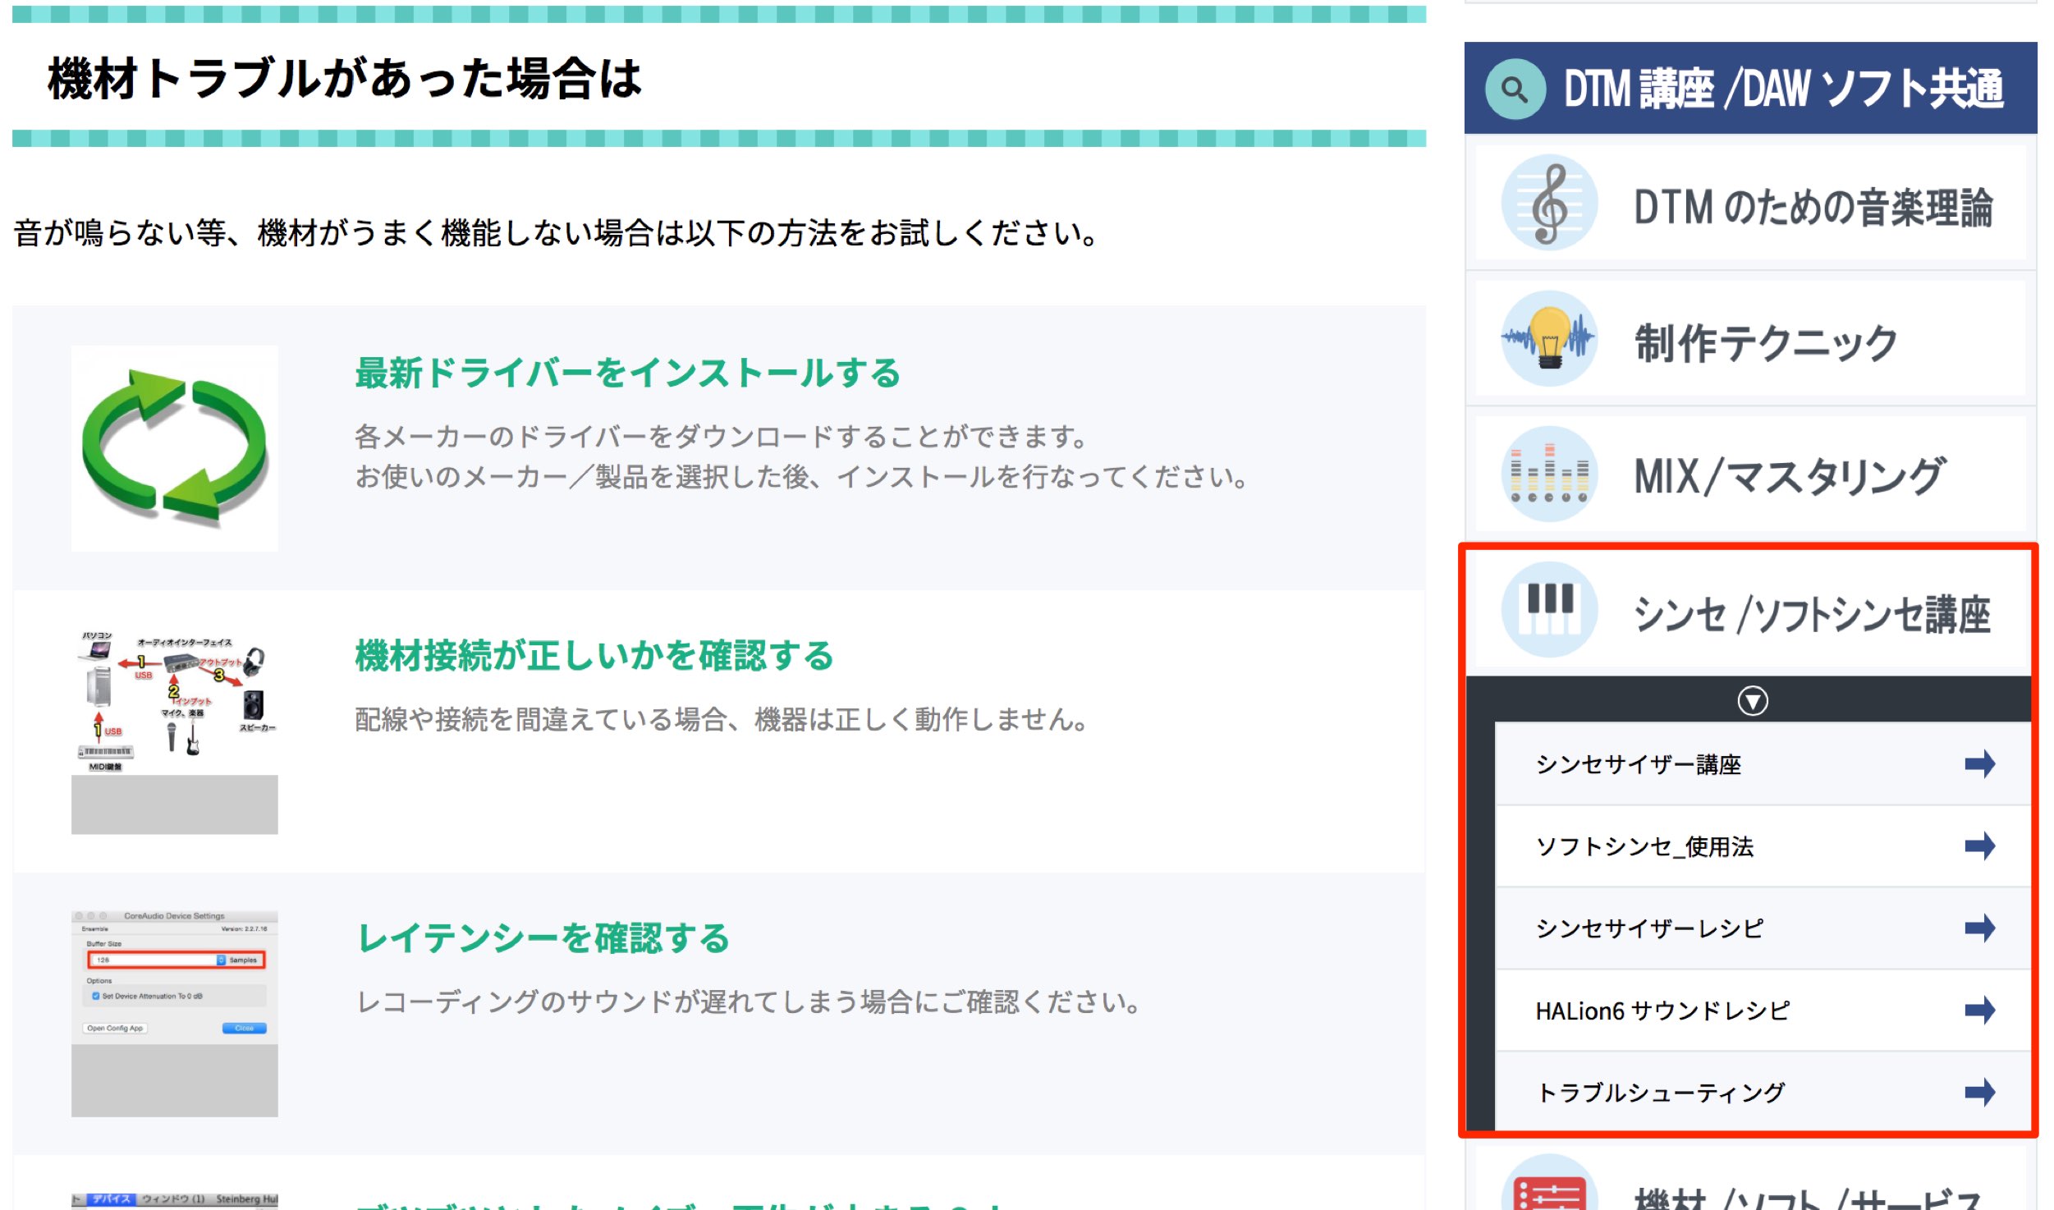Screen dimensions: 2054x1210
Task: Click the green refresh arrows thumbnail
Action: point(174,448)
